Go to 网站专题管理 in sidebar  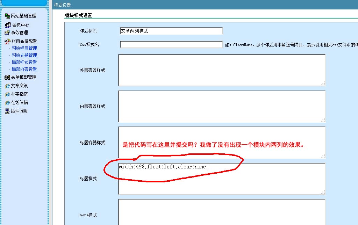24,55
